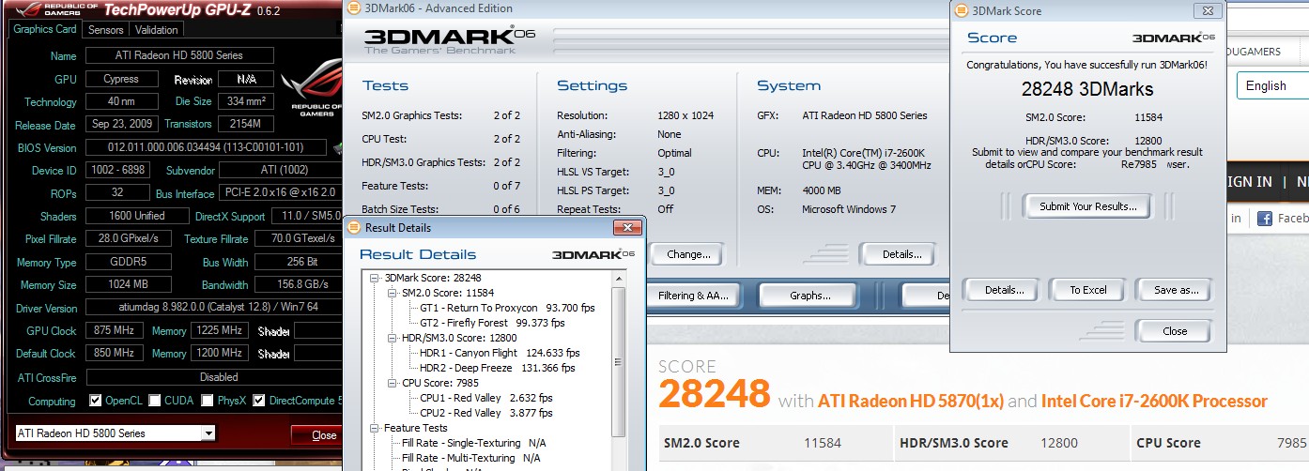The height and width of the screenshot is (471, 1309).
Task: Click the Facebook icon on the webpage
Action: coord(1264,219)
